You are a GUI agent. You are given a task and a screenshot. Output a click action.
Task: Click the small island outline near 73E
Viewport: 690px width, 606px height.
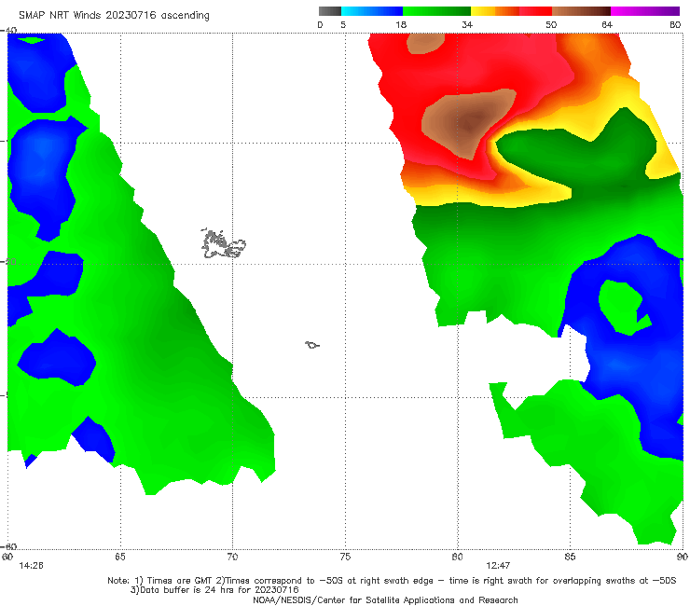(312, 345)
